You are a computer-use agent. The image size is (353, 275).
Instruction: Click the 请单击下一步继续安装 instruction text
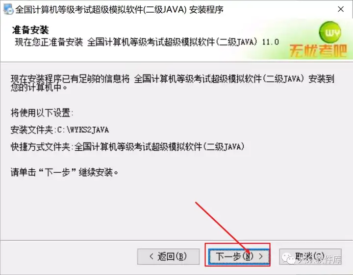[x=64, y=173]
